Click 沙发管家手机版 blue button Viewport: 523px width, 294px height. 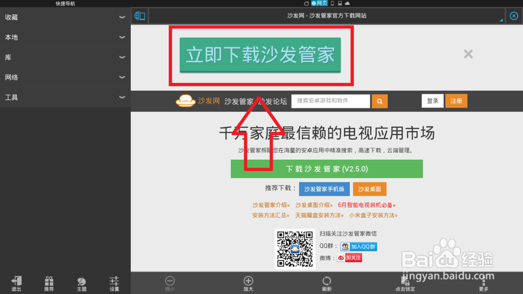click(324, 189)
